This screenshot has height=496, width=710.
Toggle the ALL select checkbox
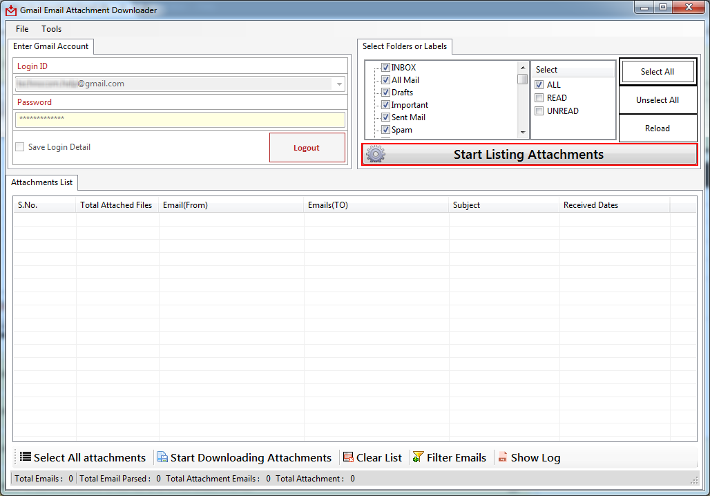539,85
